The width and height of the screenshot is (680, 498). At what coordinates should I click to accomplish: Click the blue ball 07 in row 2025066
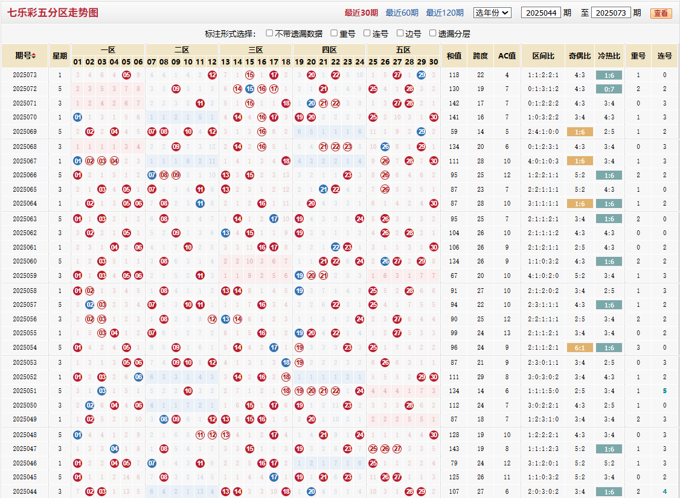pyautogui.click(x=152, y=175)
